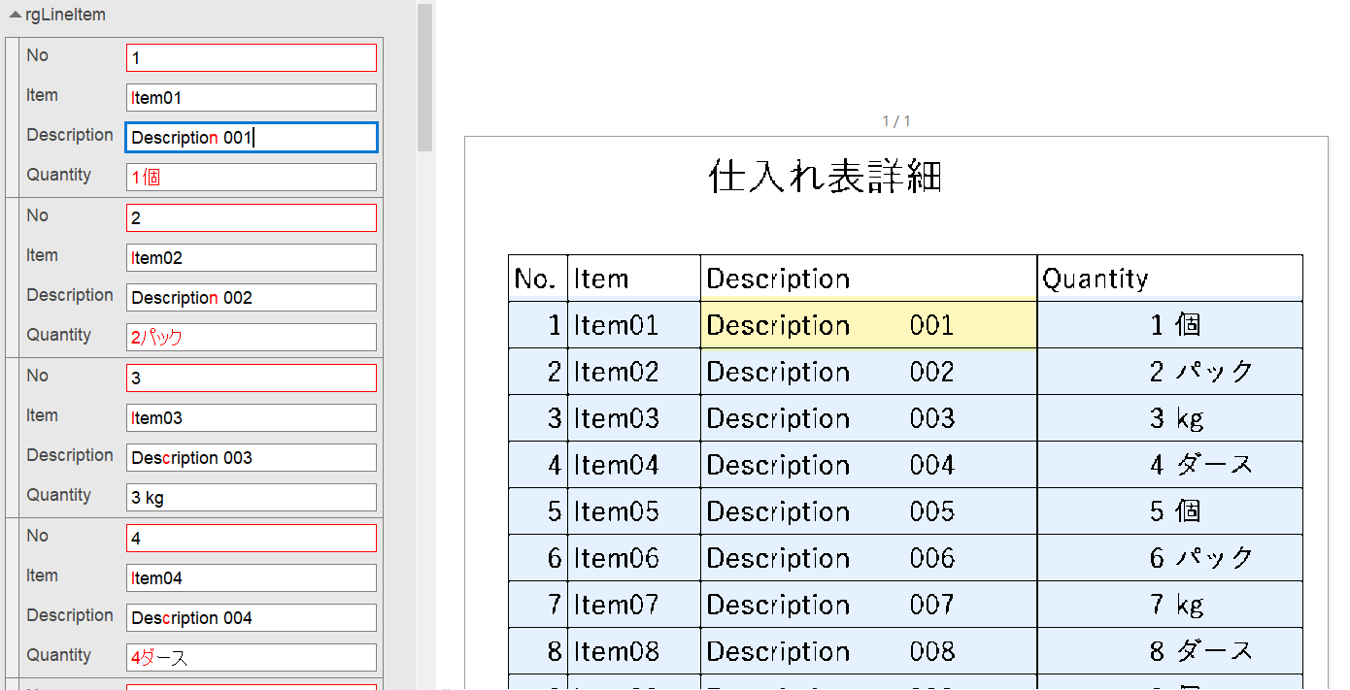The image size is (1350, 690).
Task: Click the highlighted Description 001 preview cell
Action: pyautogui.click(x=868, y=325)
